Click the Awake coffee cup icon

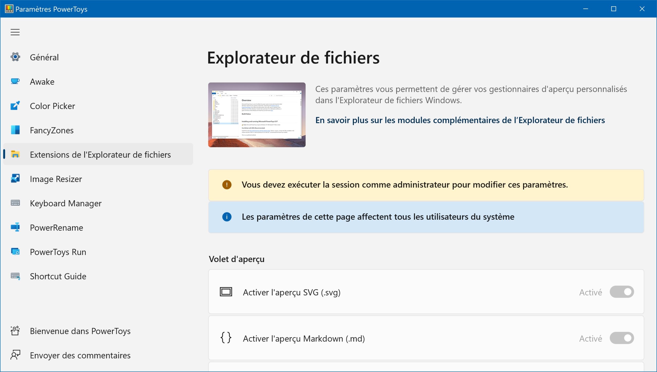click(x=15, y=81)
